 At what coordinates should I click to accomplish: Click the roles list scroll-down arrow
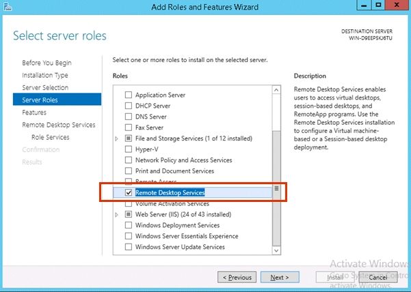click(276, 250)
